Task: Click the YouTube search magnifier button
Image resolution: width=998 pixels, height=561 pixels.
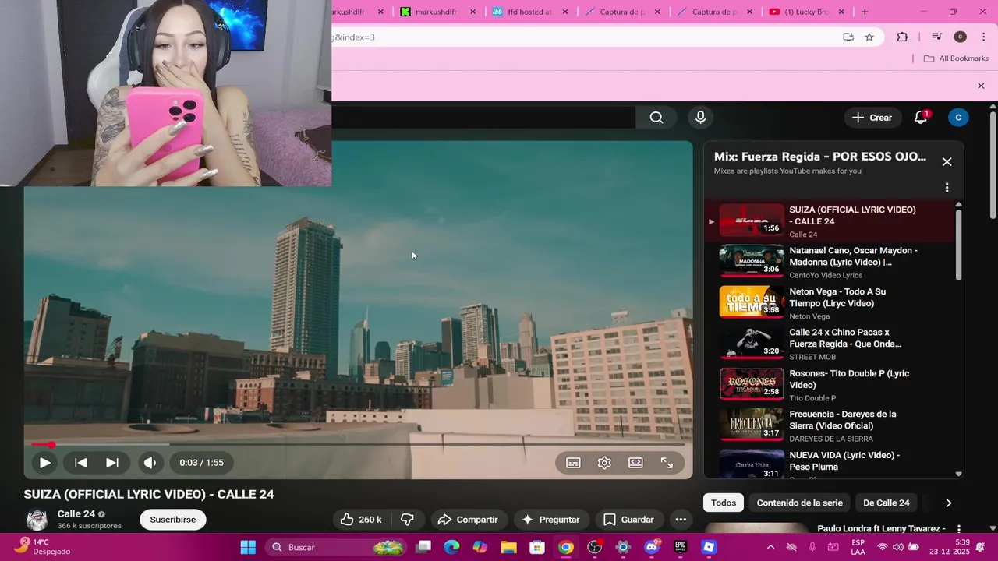Action: pos(656,118)
